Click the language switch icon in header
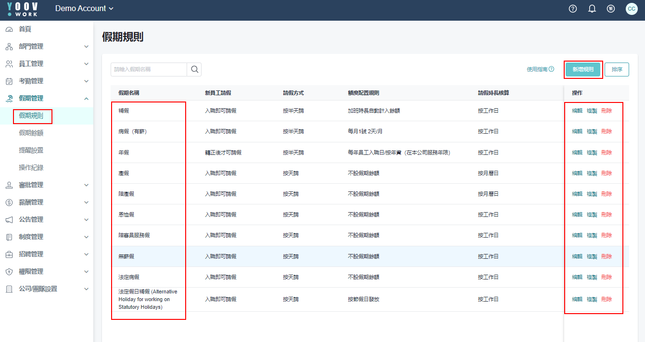The image size is (645, 342). tap(611, 9)
